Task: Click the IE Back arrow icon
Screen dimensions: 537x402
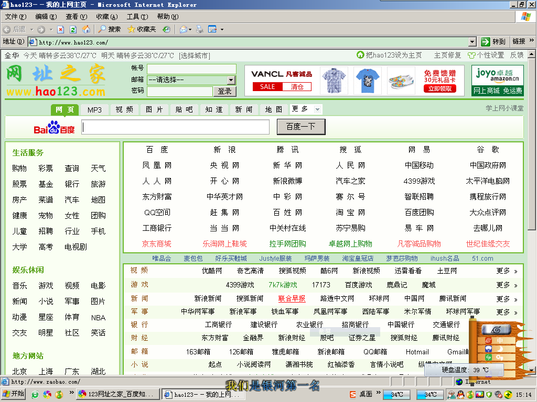Action: tap(6, 29)
